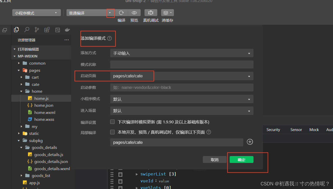Image resolution: width=333 pixels, height=189 pixels.
Task: Click the real-device debug bug icon
Action: (x=151, y=13)
